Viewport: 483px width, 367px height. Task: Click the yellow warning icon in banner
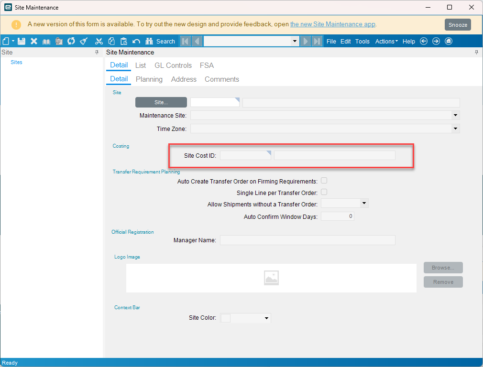[x=16, y=25]
